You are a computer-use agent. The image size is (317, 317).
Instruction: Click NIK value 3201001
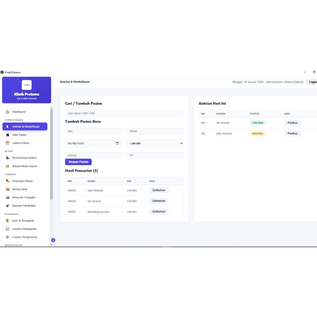[132, 212]
